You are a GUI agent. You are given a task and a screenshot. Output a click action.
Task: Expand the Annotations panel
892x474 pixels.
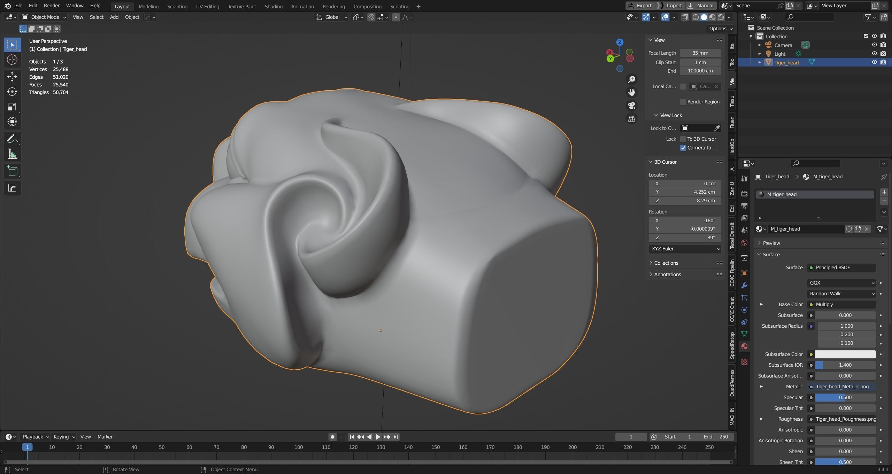point(667,274)
